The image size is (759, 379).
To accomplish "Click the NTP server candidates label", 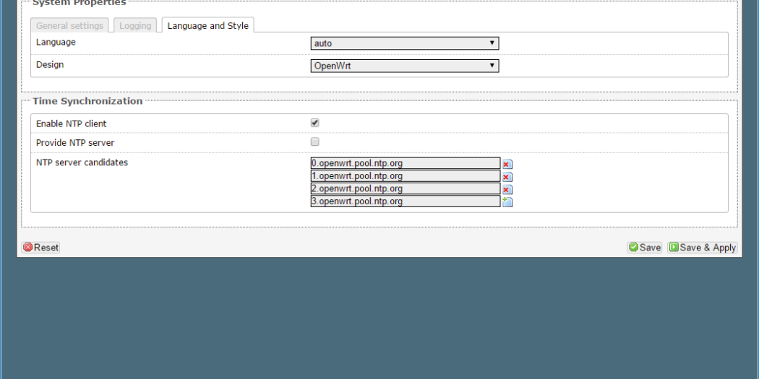I will tap(82, 162).
